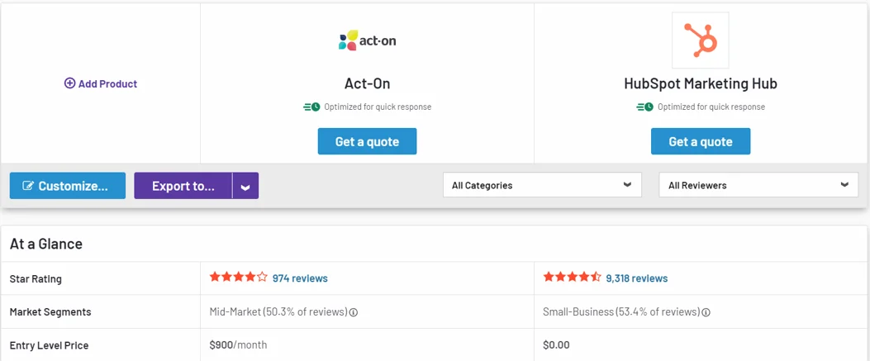This screenshot has height=361, width=870.
Task: Open the All Categories dropdown
Action: pos(543,185)
